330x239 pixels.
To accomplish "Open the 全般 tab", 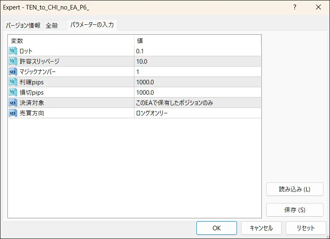I will point(52,26).
